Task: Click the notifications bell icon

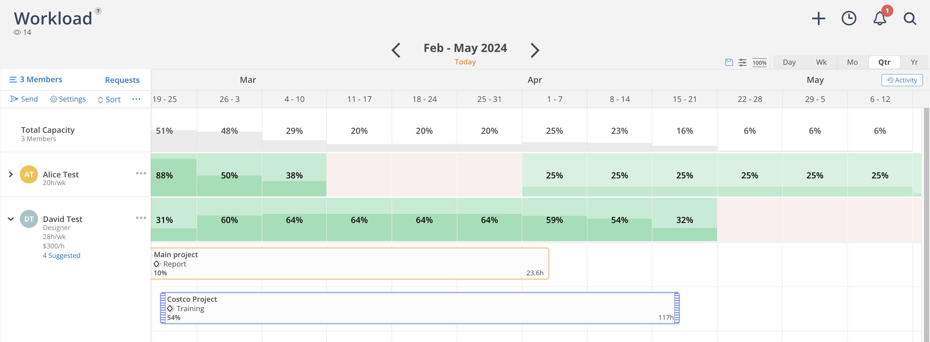Action: point(879,18)
